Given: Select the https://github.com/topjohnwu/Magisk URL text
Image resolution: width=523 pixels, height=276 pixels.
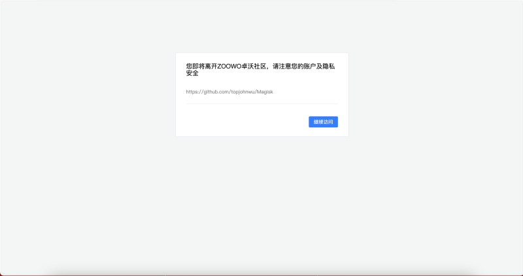Looking at the screenshot, I should click(229, 92).
